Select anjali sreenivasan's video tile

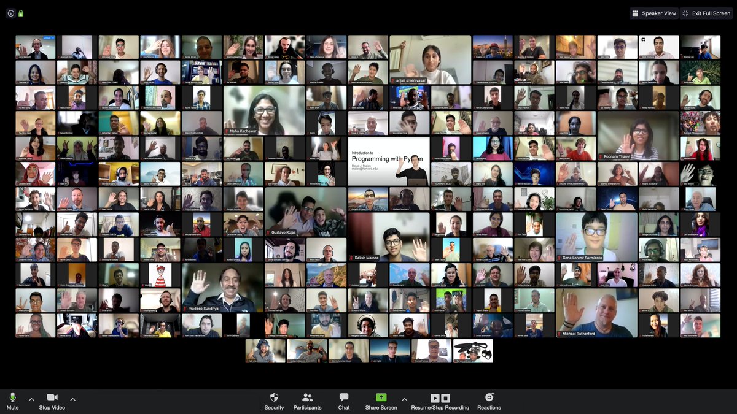(x=431, y=59)
